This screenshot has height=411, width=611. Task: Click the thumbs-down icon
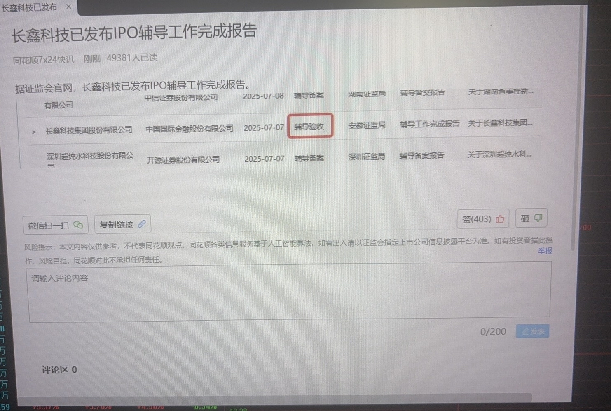pos(538,218)
